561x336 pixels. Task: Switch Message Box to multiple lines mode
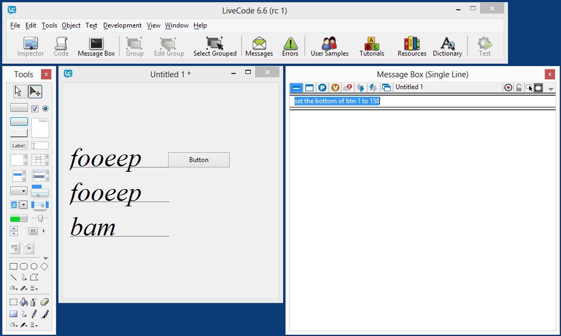[309, 88]
